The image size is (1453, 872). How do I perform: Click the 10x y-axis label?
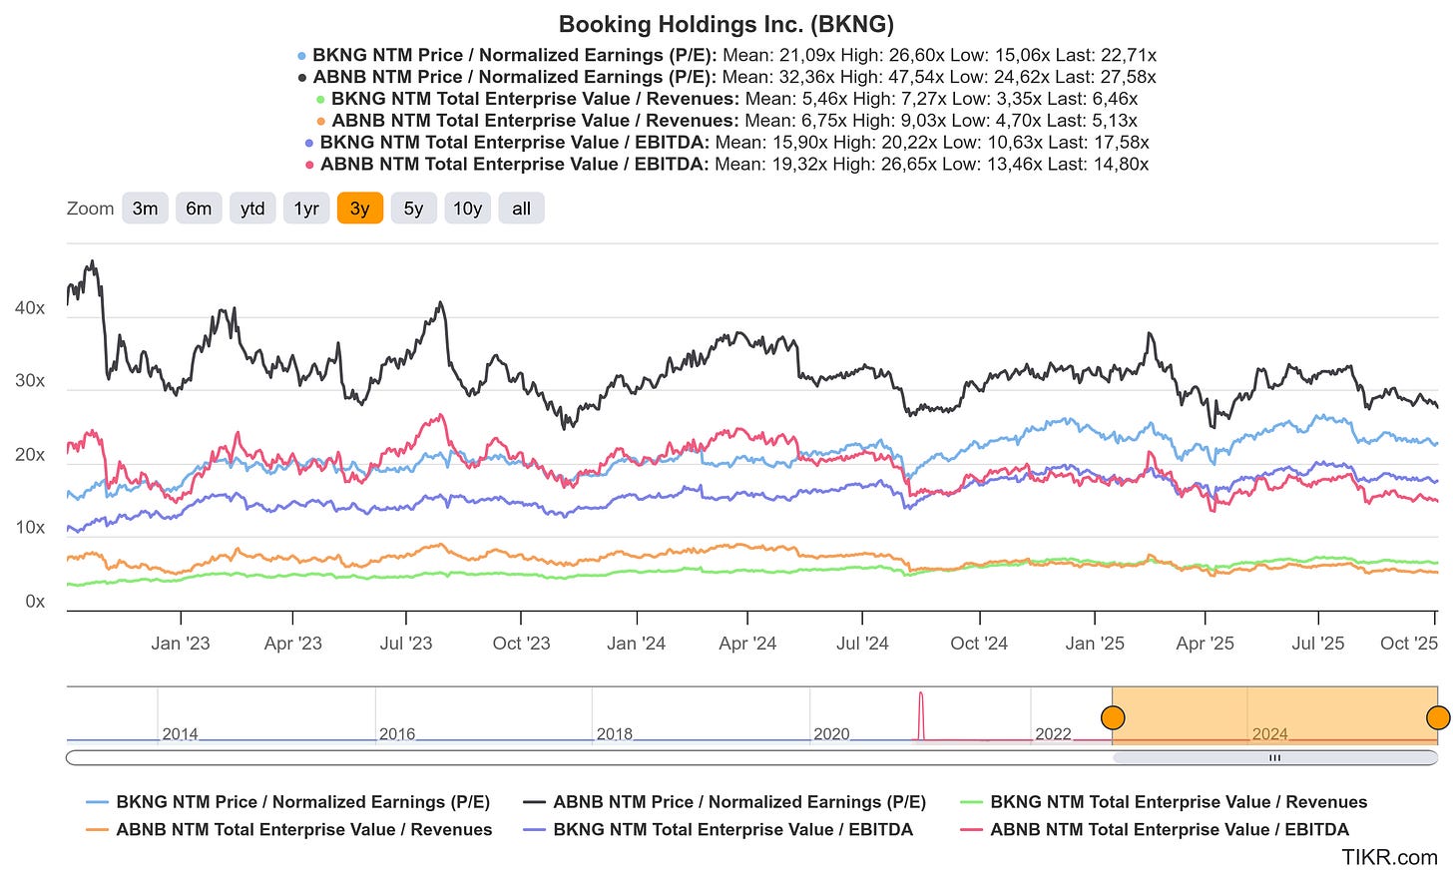(30, 528)
